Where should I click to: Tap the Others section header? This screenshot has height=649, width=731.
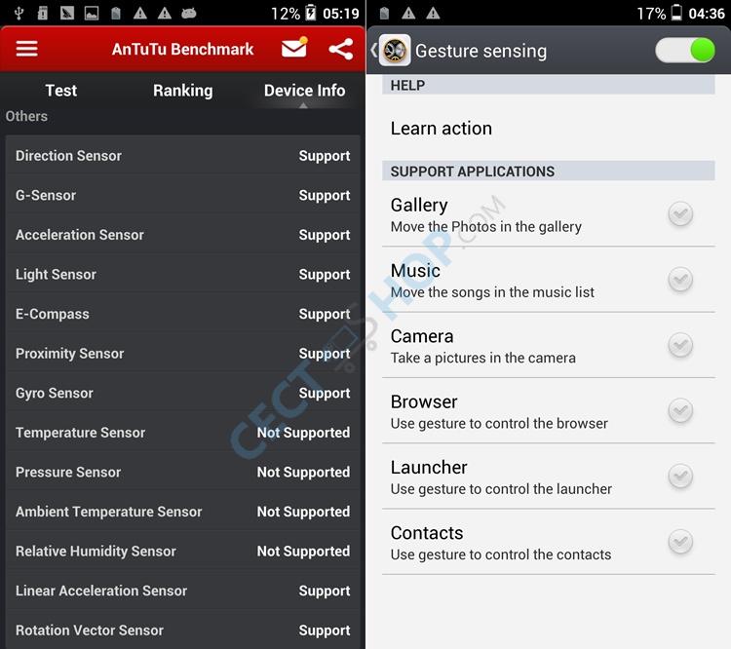click(x=26, y=116)
